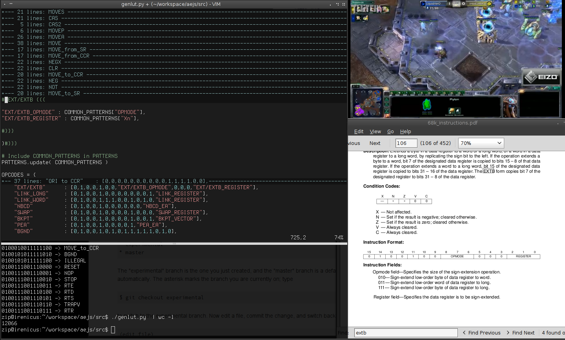This screenshot has height=340, width=565.
Task: Click the REGISTER field in instruction format diagram
Action: [523, 256]
